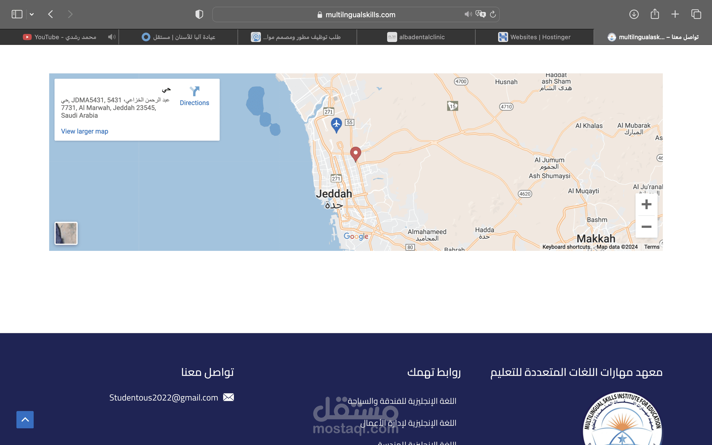Show the tab overview icon

click(696, 14)
